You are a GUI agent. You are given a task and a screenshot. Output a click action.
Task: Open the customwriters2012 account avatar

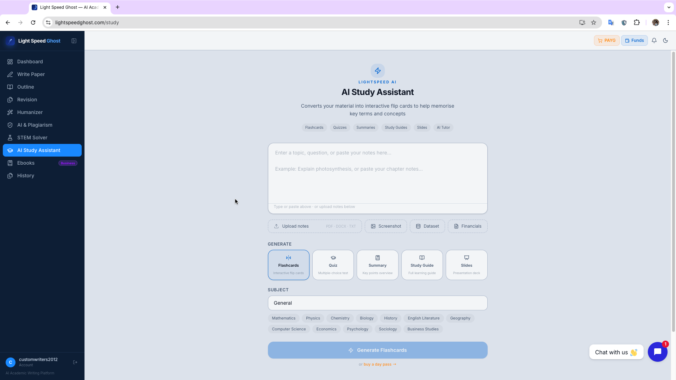tap(11, 362)
